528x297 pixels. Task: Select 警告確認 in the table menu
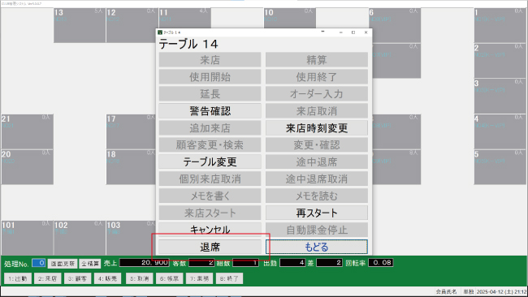(x=210, y=111)
